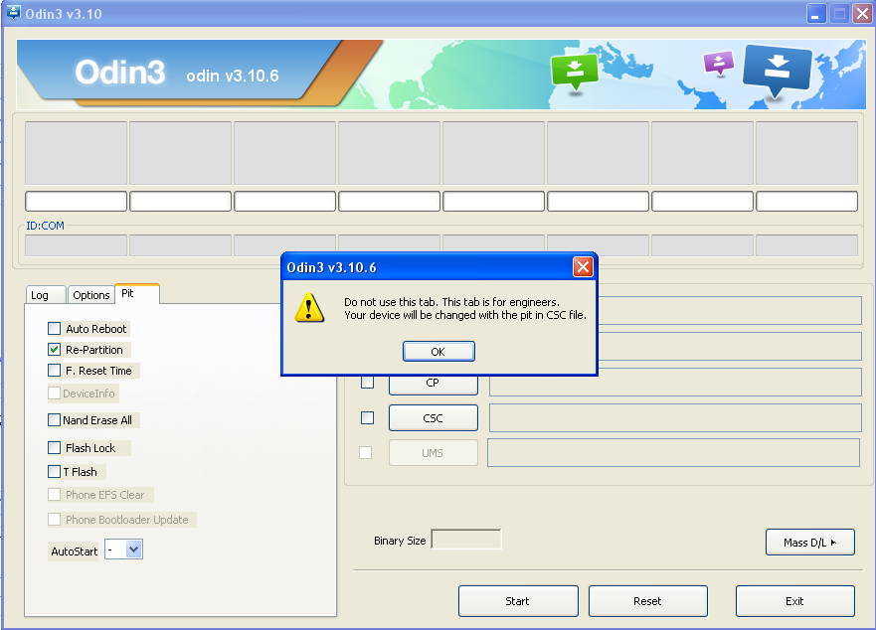Click OK in the warning dialog
Viewport: 876px width, 630px height.
438,352
